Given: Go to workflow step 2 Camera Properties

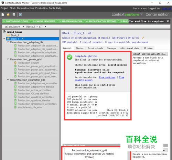Looking at the screenshot, I should point(44,21).
